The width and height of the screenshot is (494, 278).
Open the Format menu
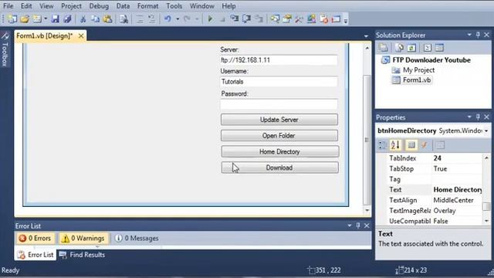[147, 6]
